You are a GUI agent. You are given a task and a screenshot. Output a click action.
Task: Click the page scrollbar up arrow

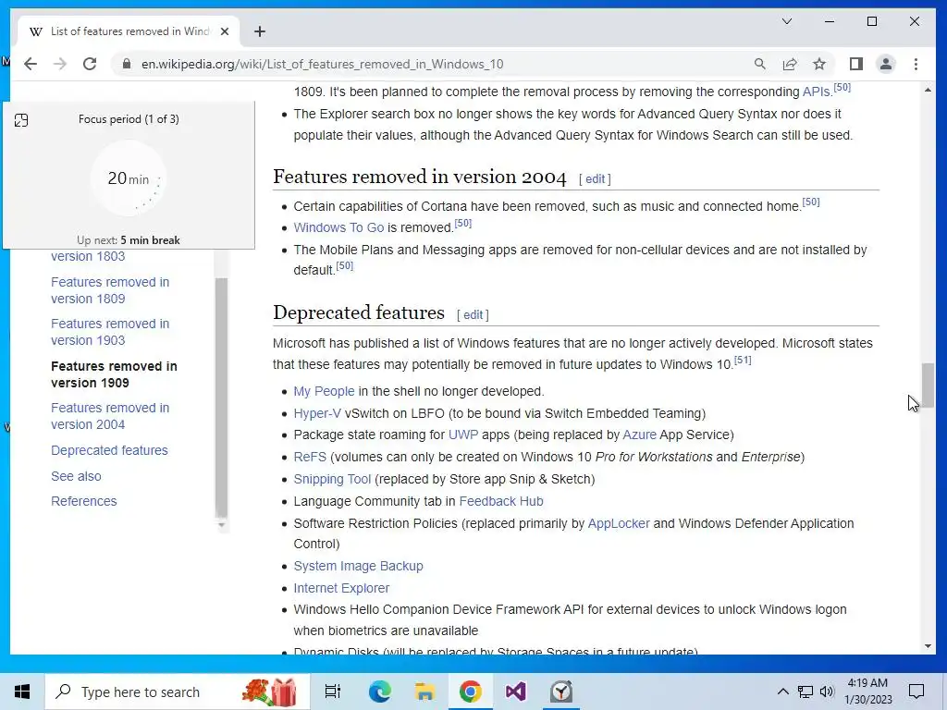928,90
